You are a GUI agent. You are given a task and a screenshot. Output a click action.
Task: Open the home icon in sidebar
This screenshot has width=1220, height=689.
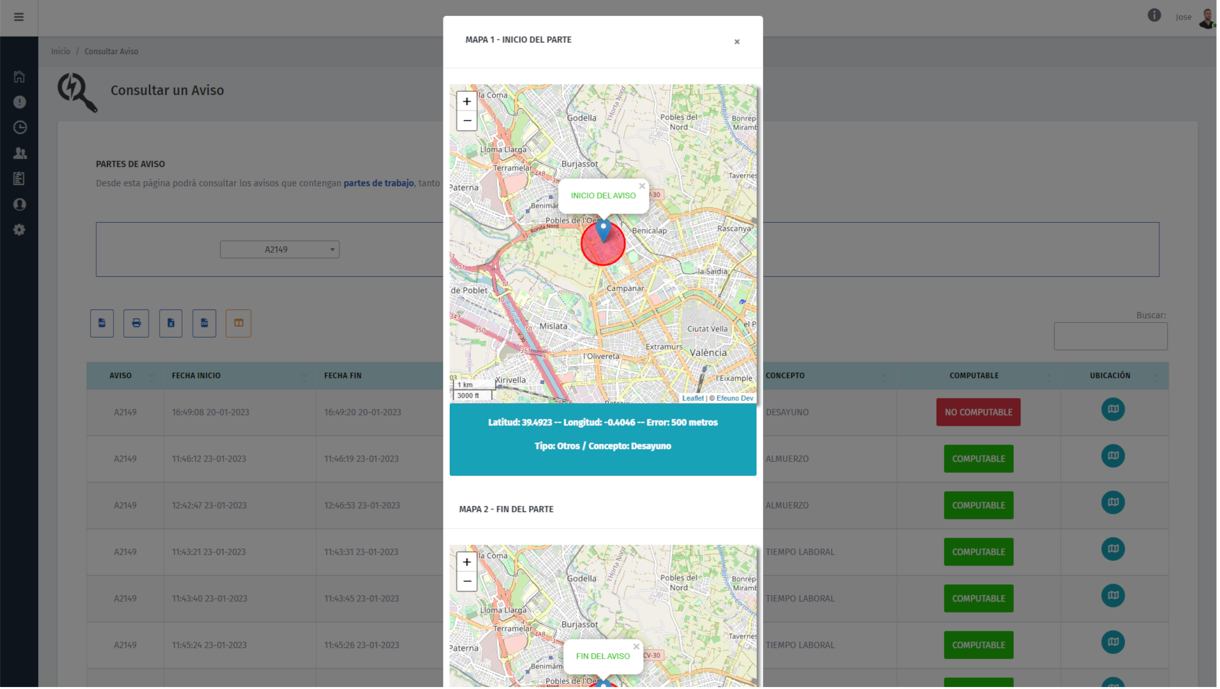[19, 77]
